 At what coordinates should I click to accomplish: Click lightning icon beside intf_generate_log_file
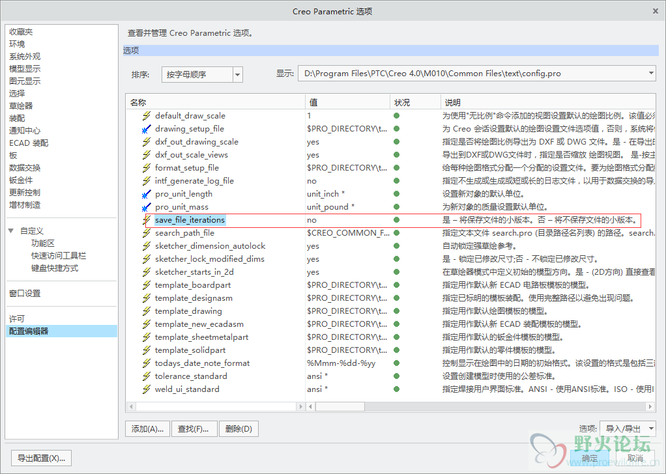click(147, 181)
